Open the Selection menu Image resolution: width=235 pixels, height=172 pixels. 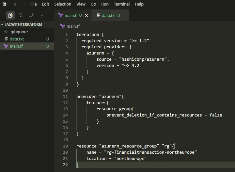63,4
